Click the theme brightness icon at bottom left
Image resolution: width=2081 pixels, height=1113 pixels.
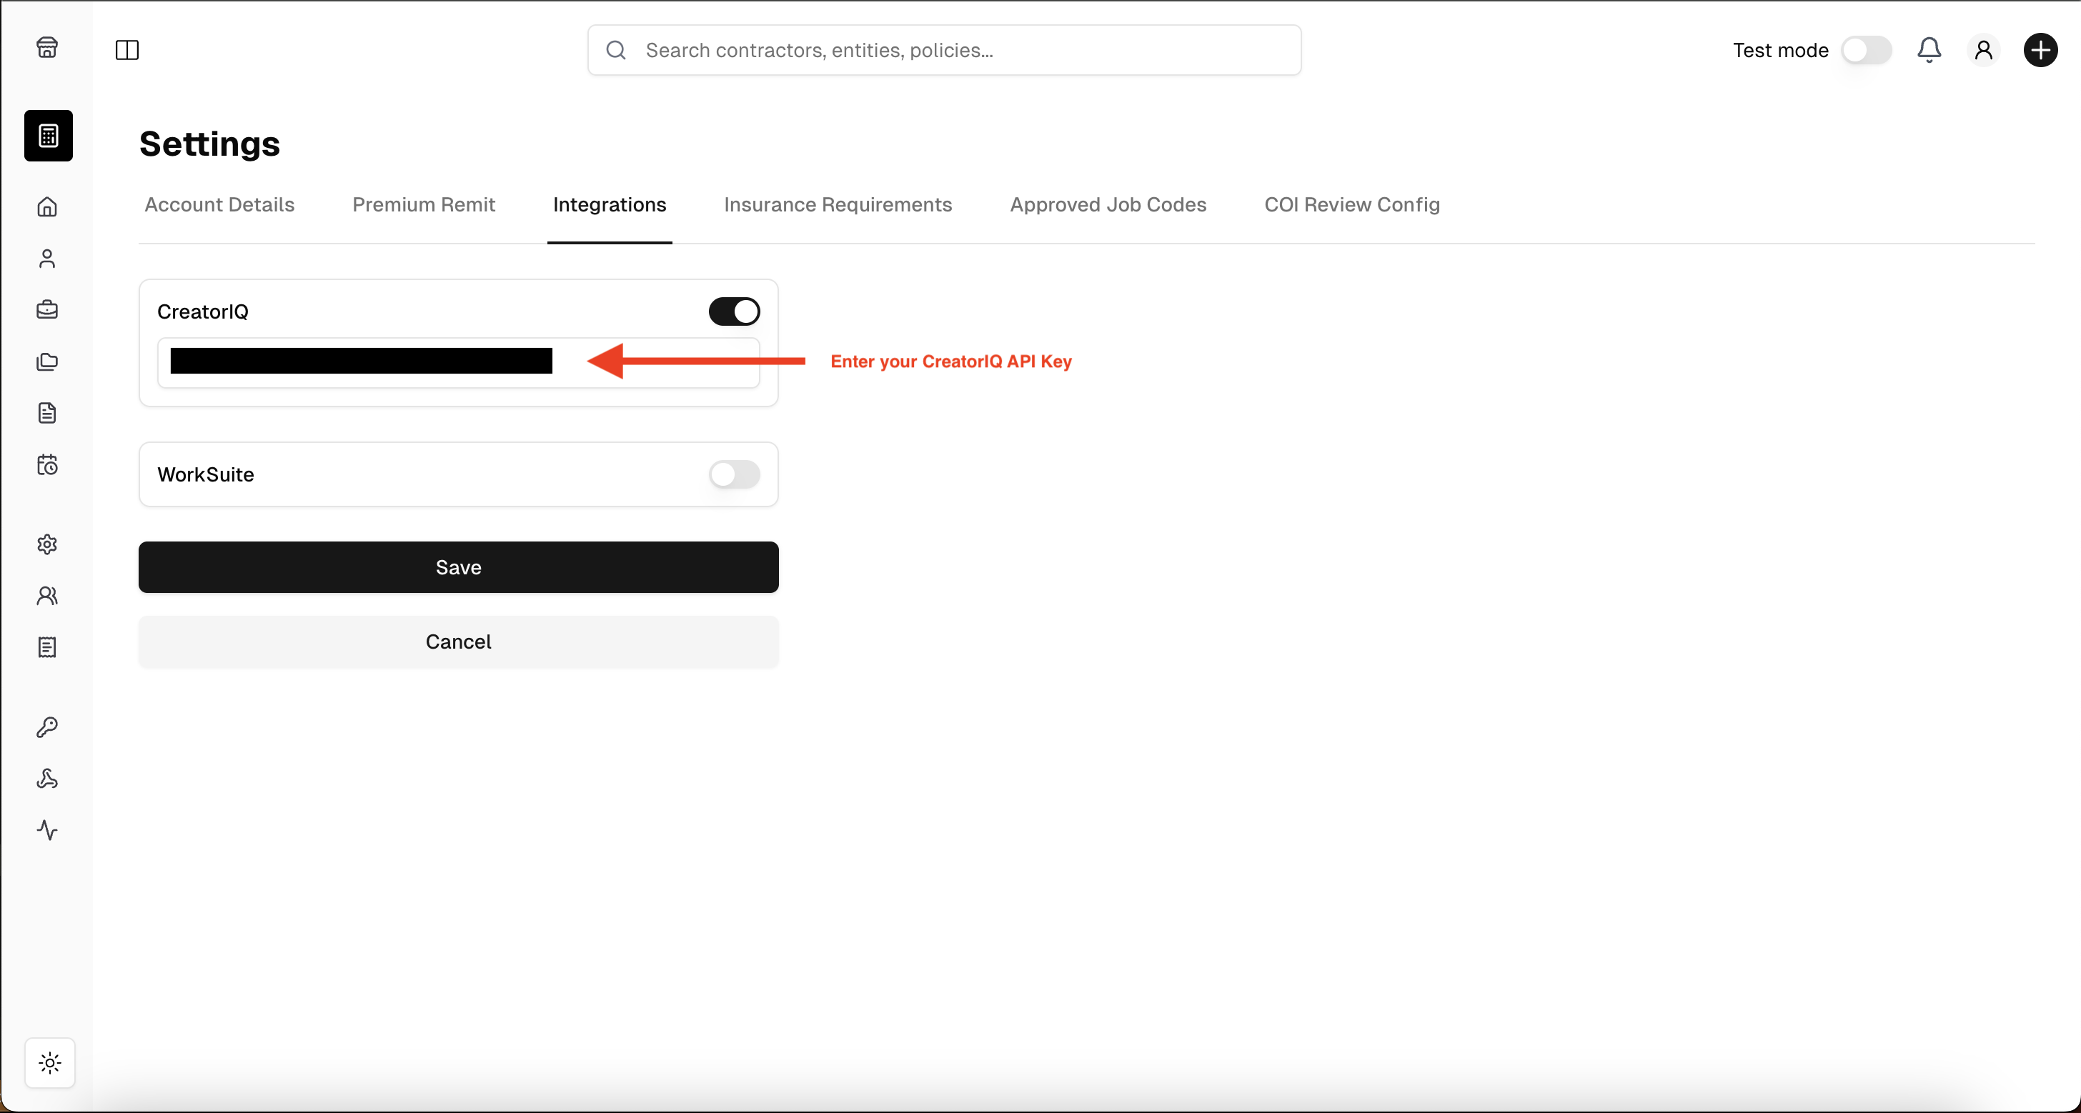point(49,1063)
